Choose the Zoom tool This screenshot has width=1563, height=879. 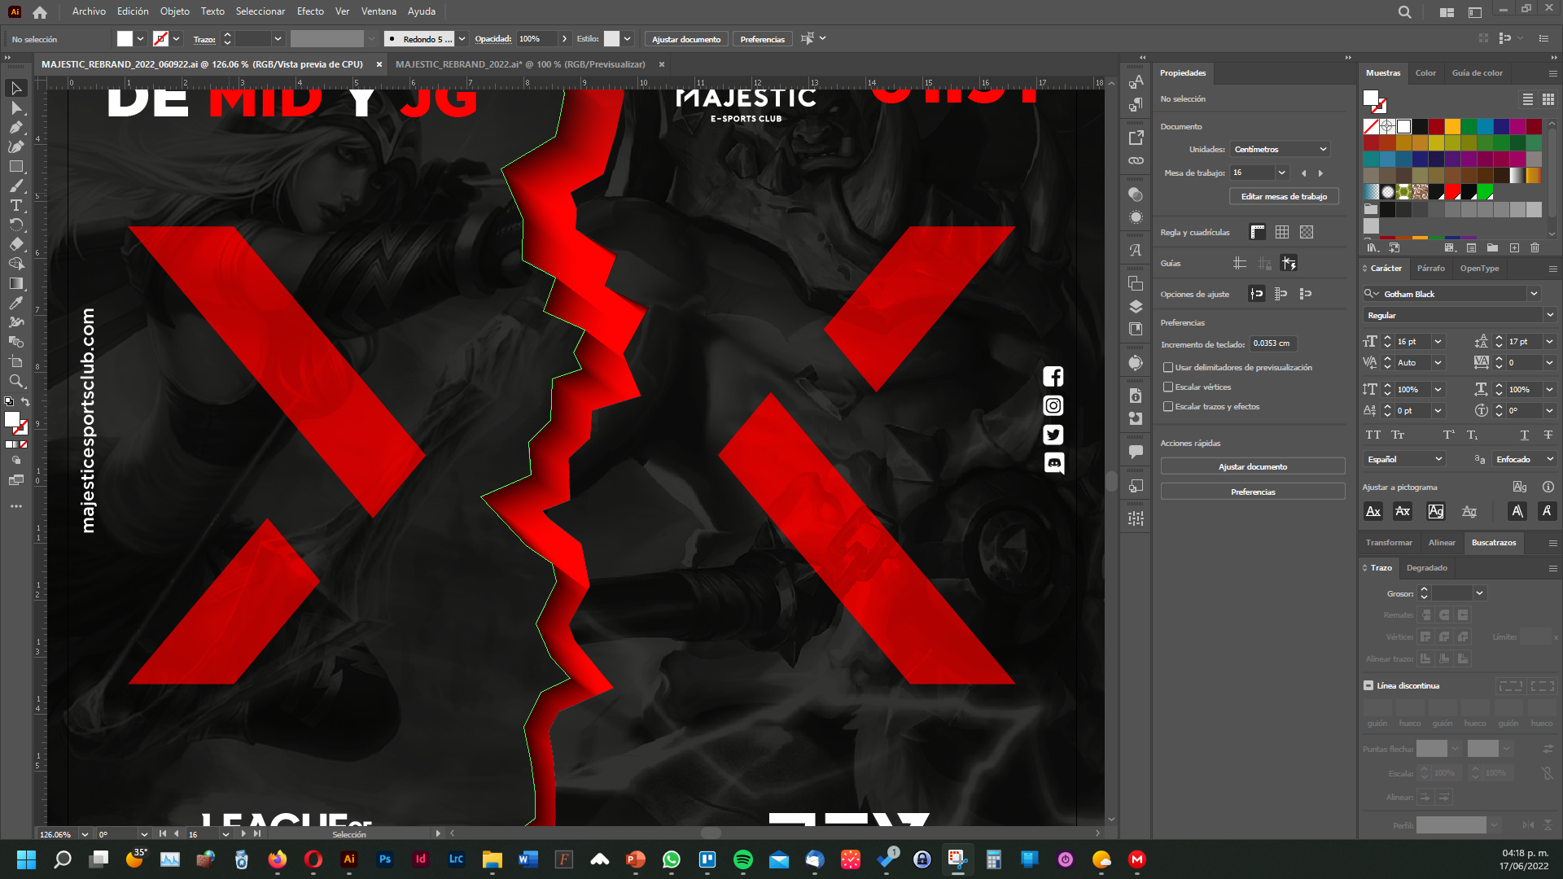coord(16,381)
